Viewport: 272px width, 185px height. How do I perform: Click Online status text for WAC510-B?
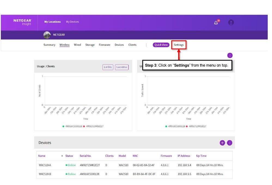[x=72, y=174]
